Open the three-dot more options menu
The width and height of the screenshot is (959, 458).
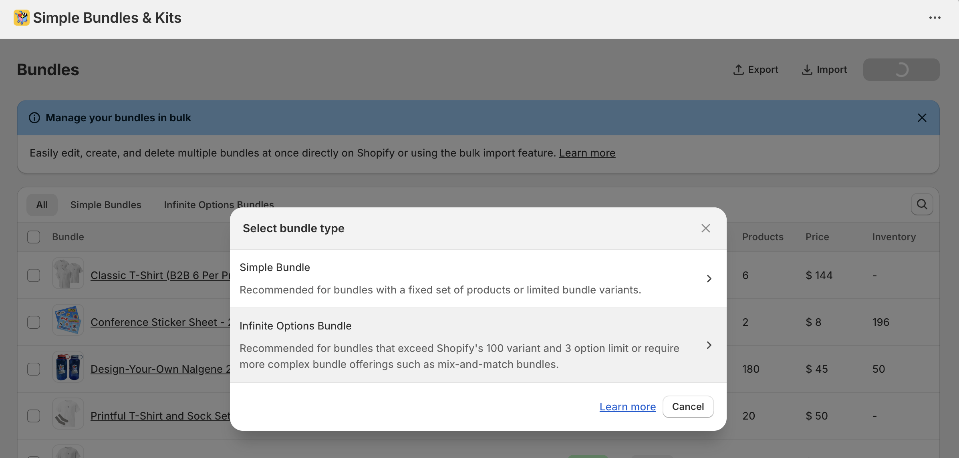coord(935,18)
